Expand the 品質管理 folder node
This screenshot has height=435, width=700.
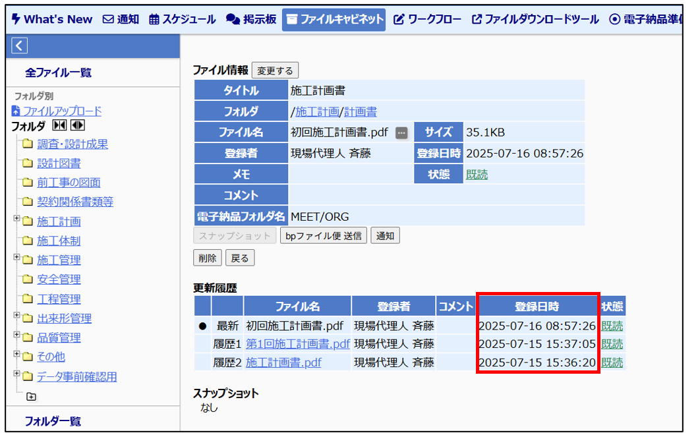pyautogui.click(x=16, y=335)
